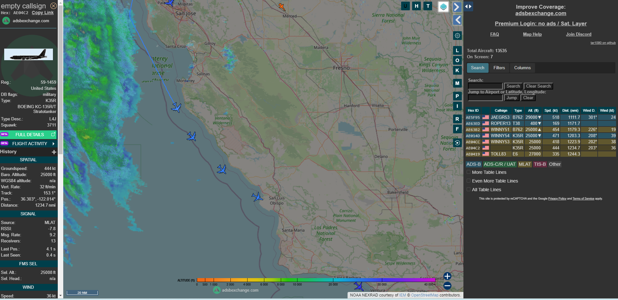Zoom out with the minus button
The image size is (618, 300).
(447, 286)
